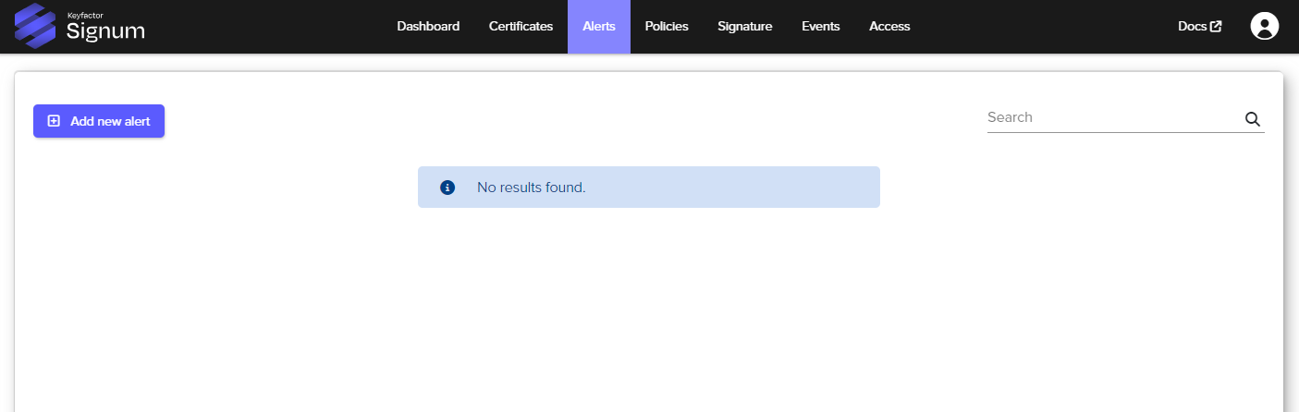Click the "No results found." message text

(x=531, y=188)
